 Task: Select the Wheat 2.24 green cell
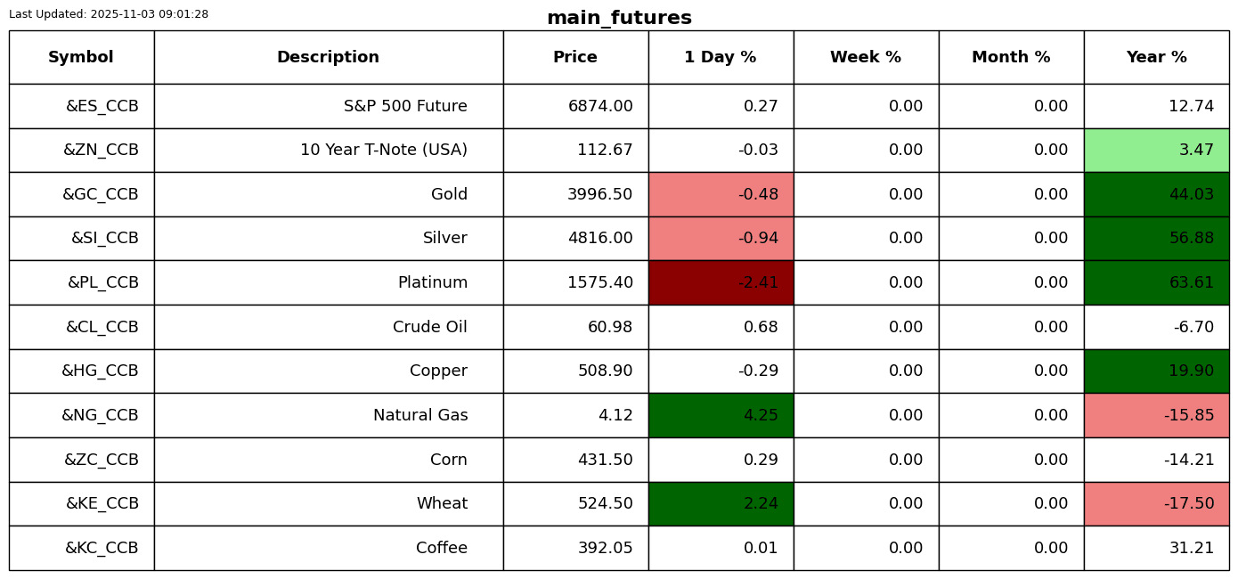(721, 503)
